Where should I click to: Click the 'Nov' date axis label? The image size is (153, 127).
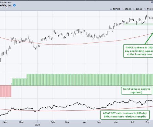coord(5,122)
